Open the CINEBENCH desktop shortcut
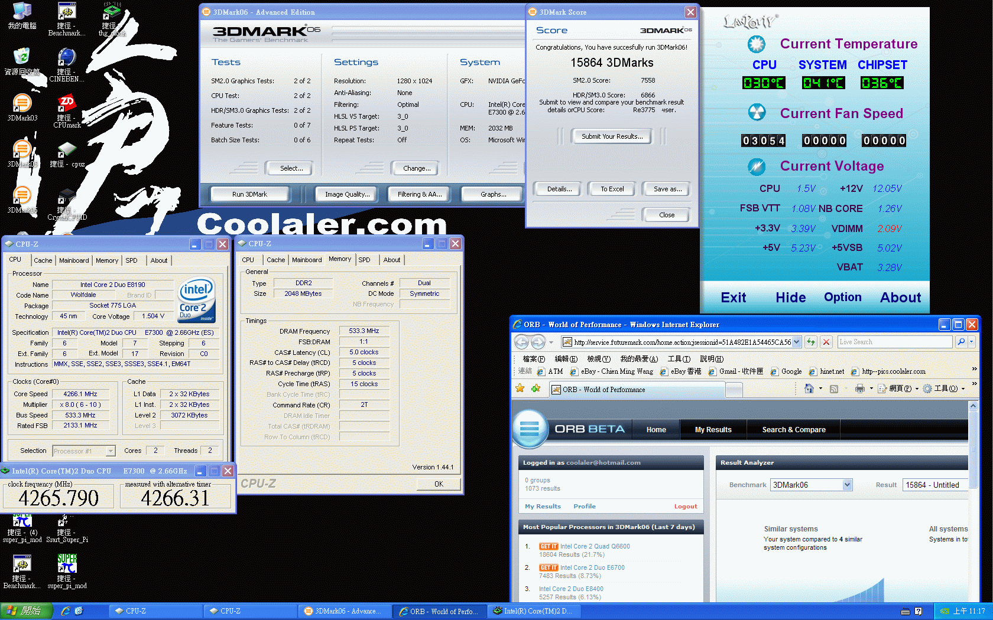This screenshot has height=620, width=993. (66, 65)
